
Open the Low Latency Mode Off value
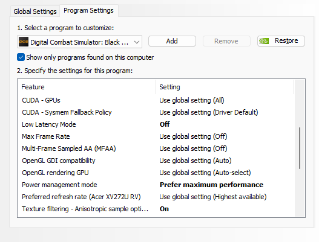click(x=165, y=124)
